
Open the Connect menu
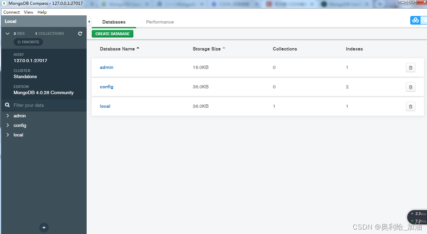click(x=12, y=12)
